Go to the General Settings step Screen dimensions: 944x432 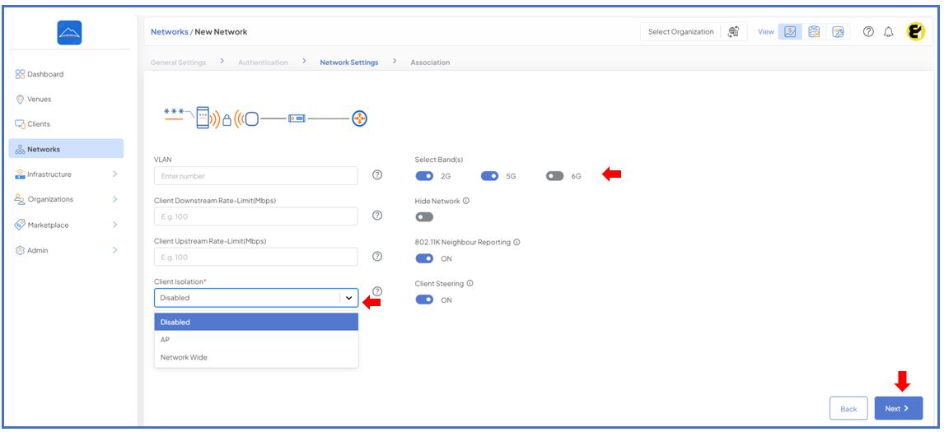(178, 62)
